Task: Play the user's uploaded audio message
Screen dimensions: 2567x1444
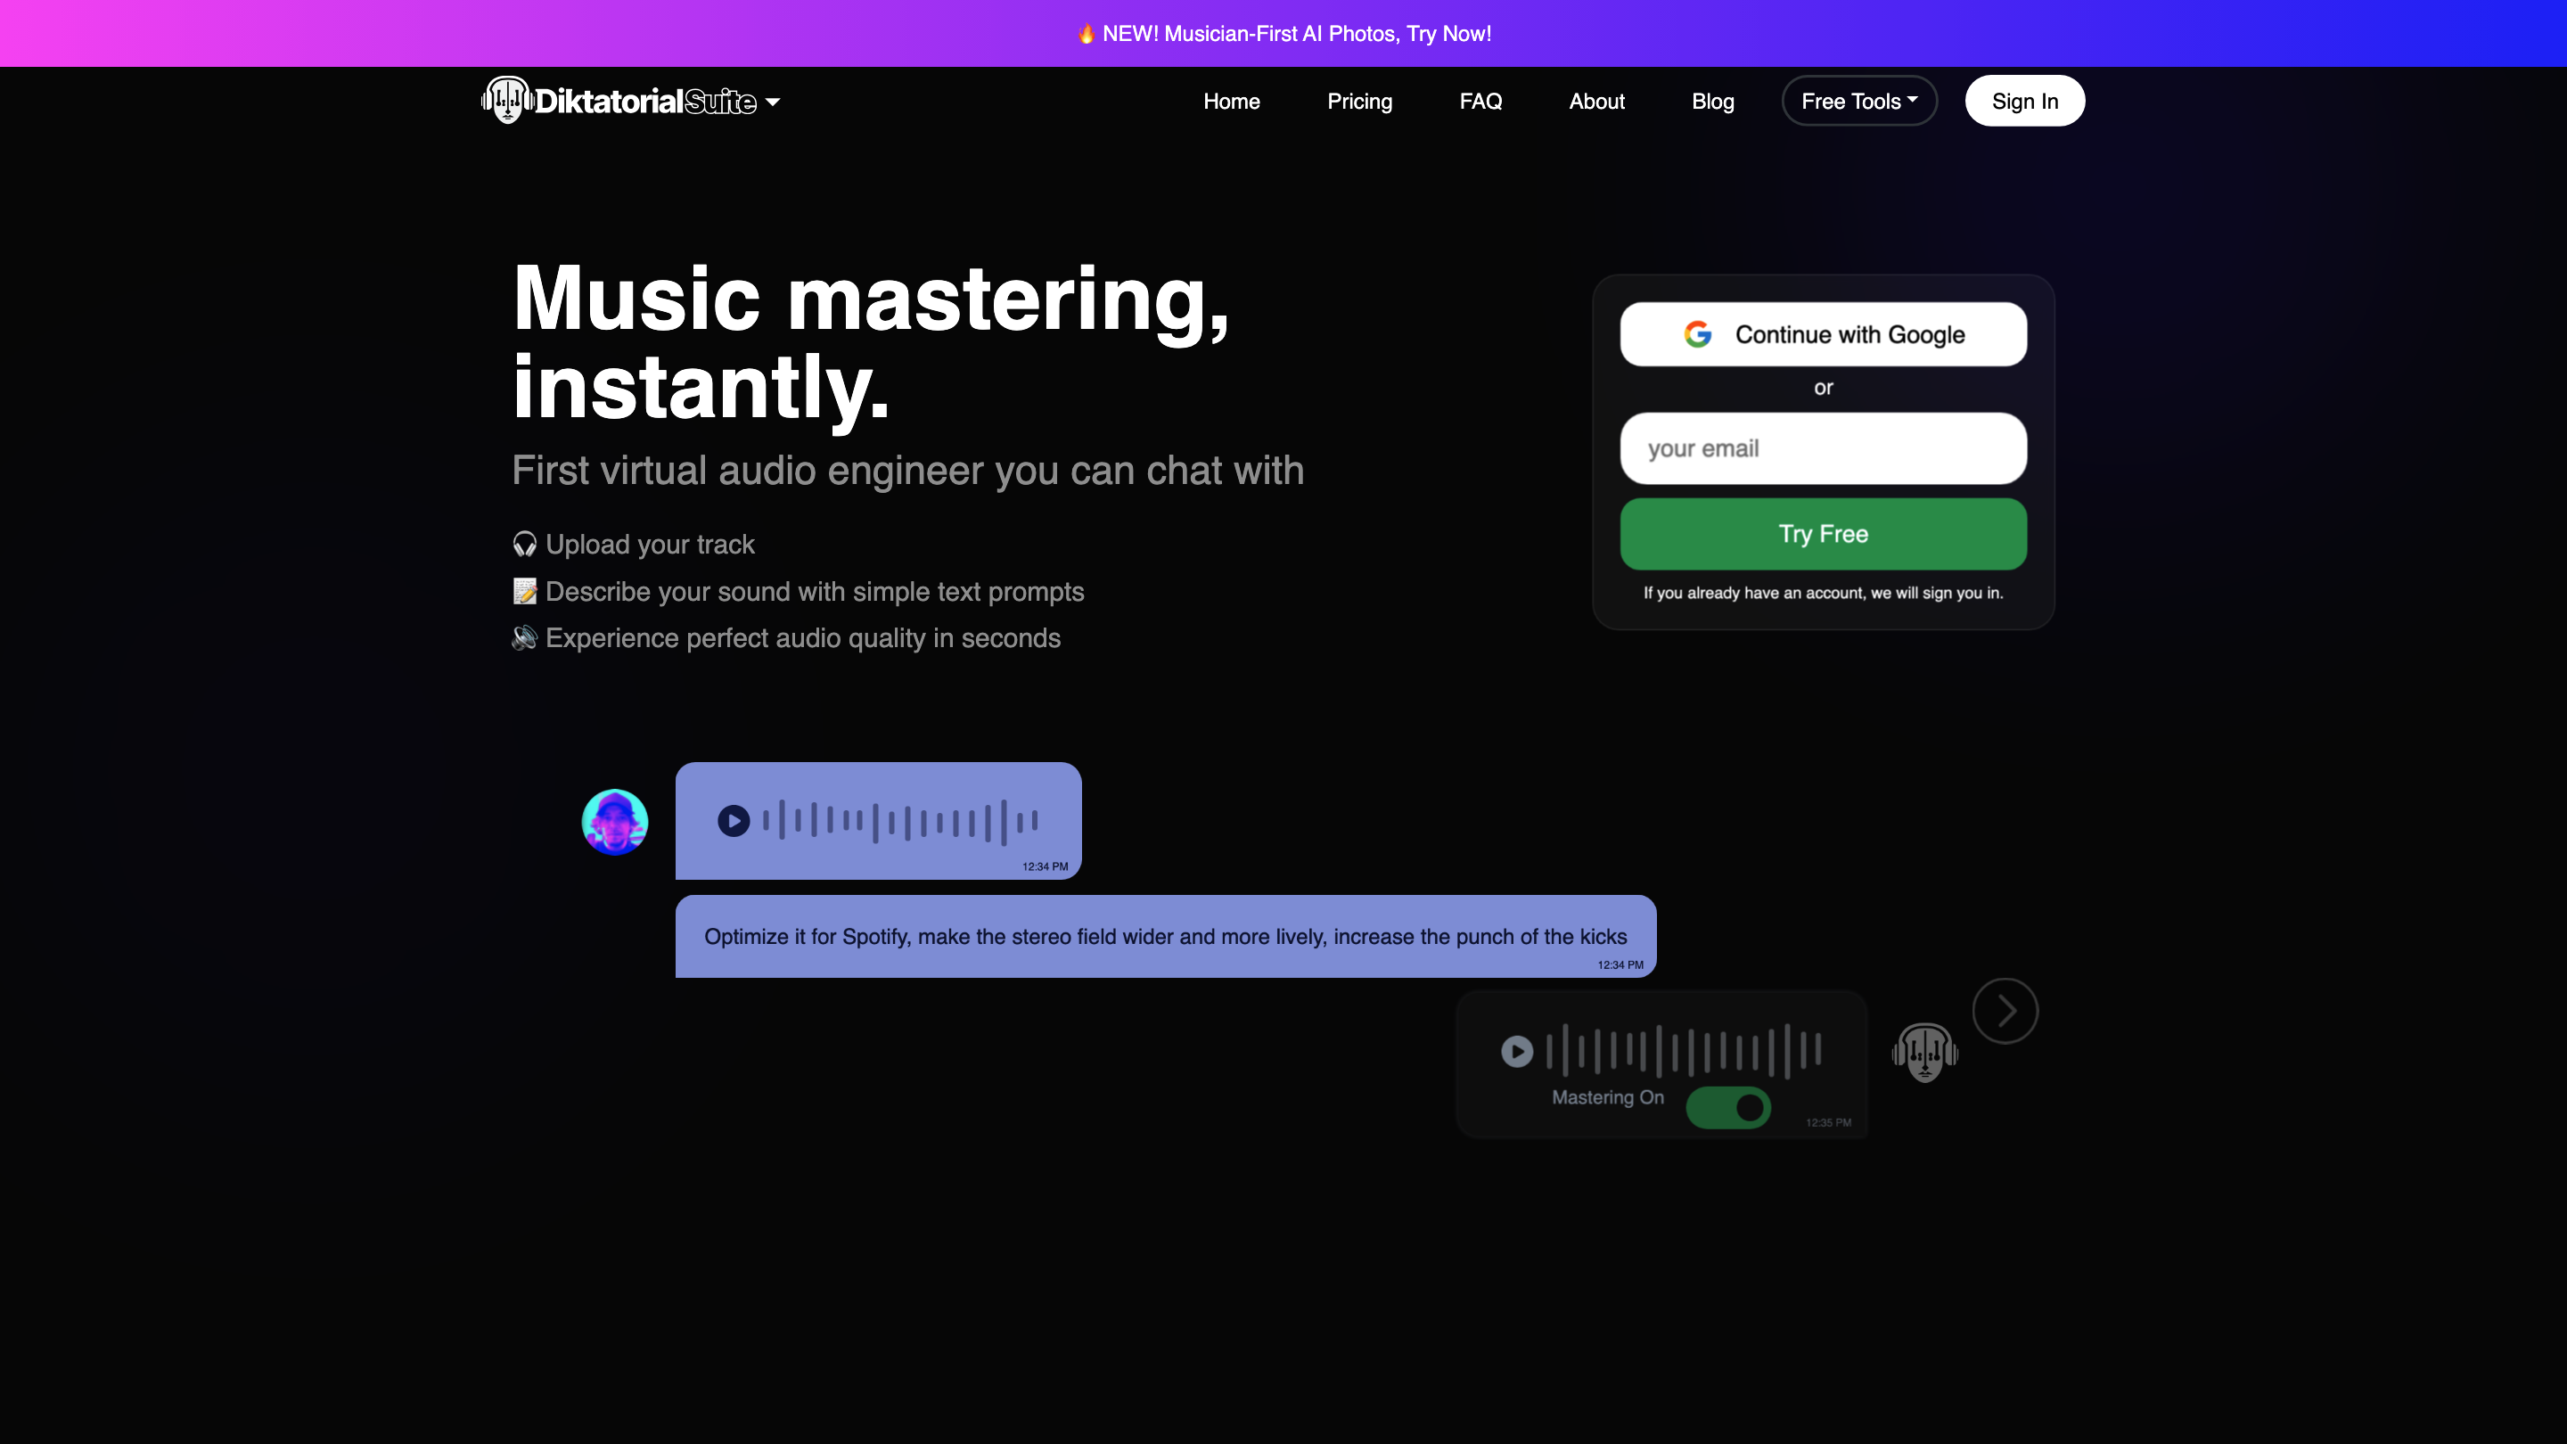Action: [x=734, y=820]
